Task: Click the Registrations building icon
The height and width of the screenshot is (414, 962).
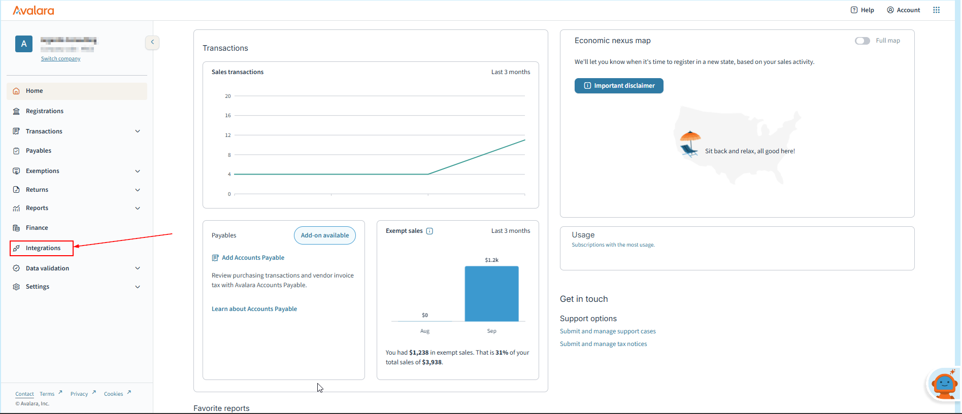Action: click(x=16, y=111)
